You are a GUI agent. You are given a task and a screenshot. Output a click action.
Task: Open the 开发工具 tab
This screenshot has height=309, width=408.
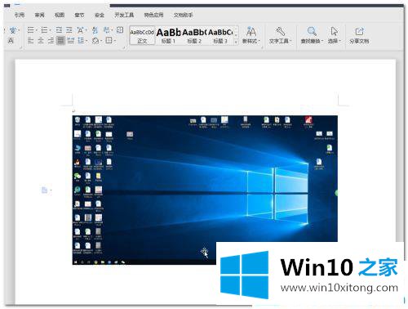click(124, 15)
